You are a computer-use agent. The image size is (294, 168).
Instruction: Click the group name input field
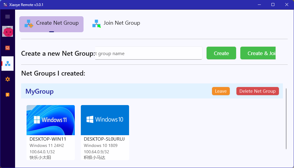(x=149, y=53)
